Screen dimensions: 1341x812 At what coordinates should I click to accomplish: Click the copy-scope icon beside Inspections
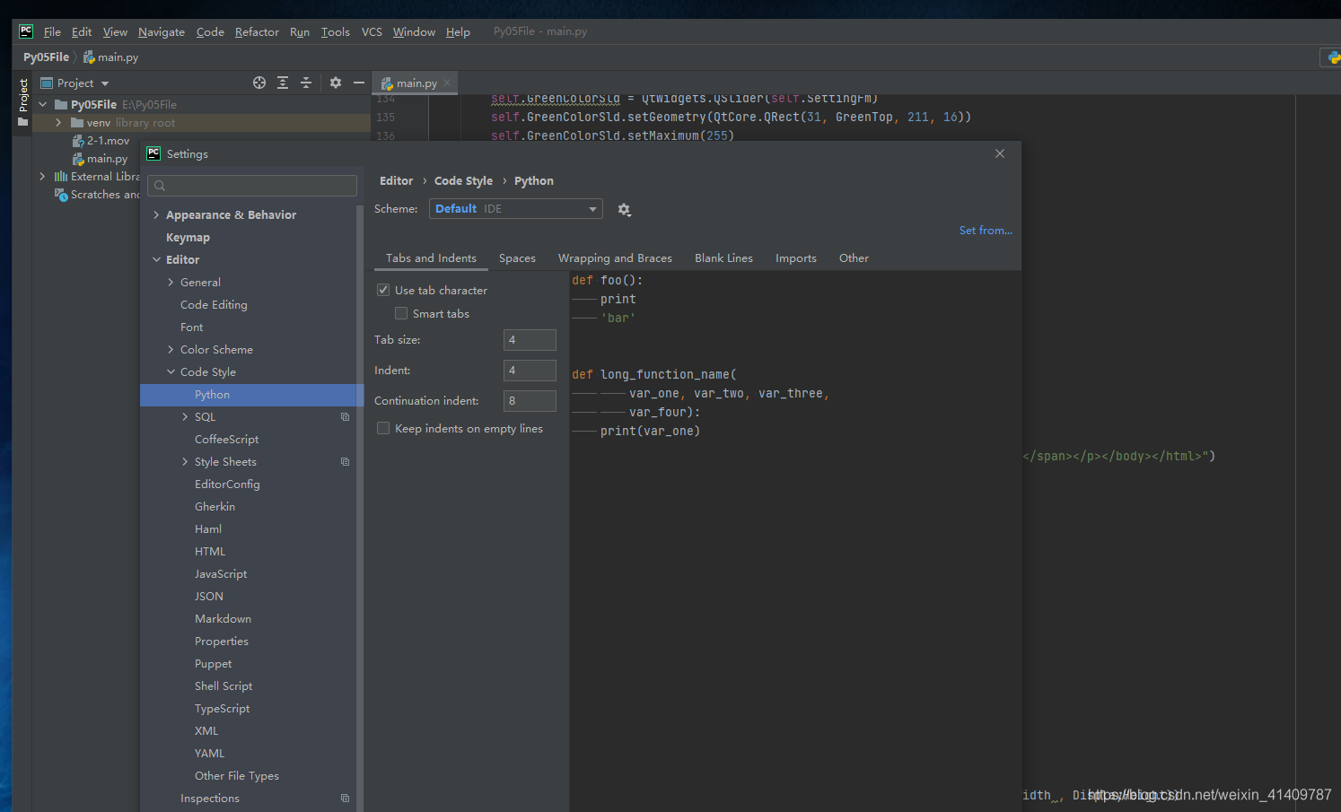(x=345, y=798)
